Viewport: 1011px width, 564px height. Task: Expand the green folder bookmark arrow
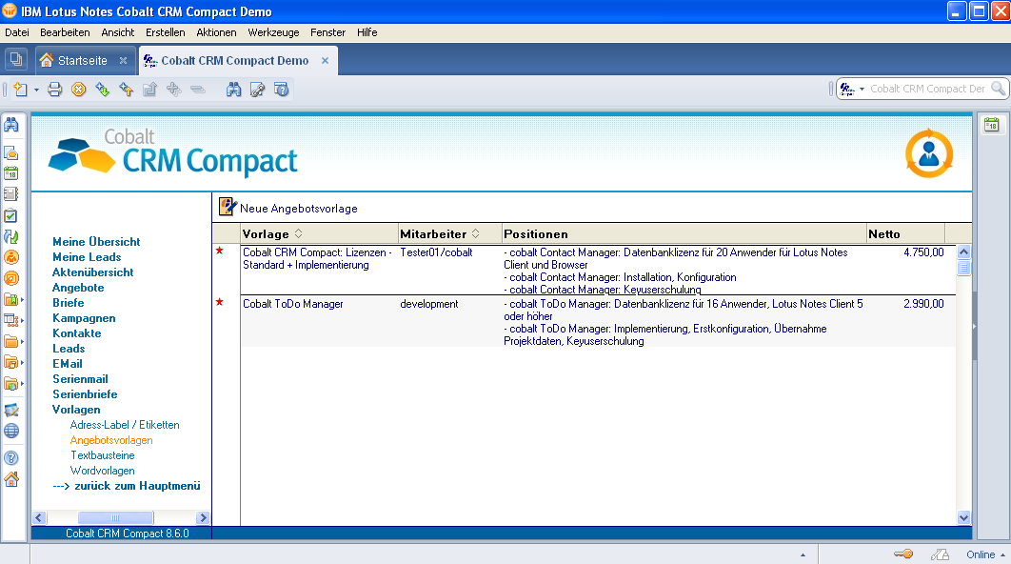[x=21, y=299]
